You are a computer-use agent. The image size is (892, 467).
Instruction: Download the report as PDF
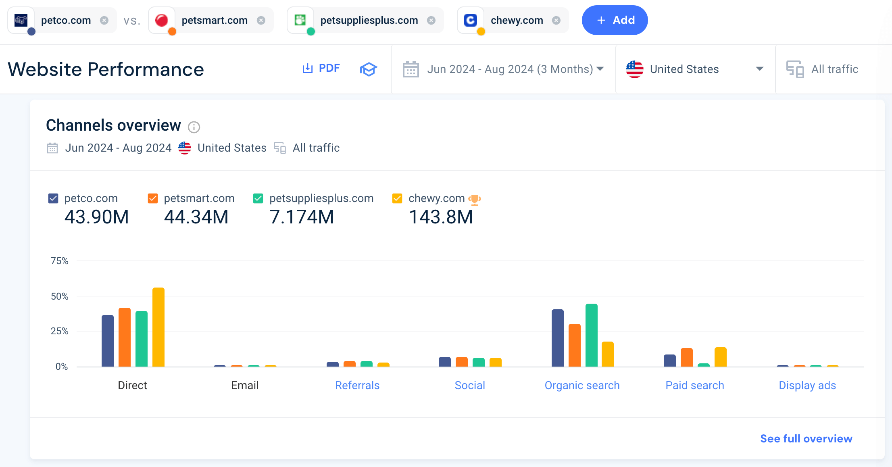[321, 68]
